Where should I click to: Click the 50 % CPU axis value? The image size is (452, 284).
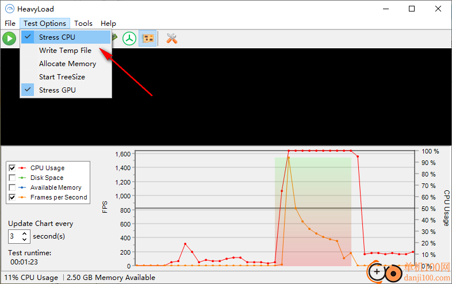pos(428,209)
